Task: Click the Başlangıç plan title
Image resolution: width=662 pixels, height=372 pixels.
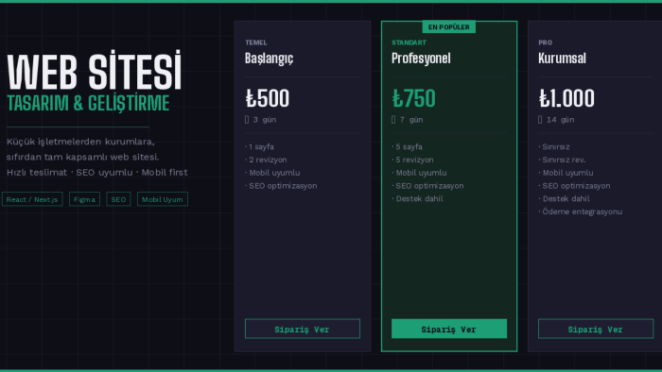Action: tap(269, 59)
